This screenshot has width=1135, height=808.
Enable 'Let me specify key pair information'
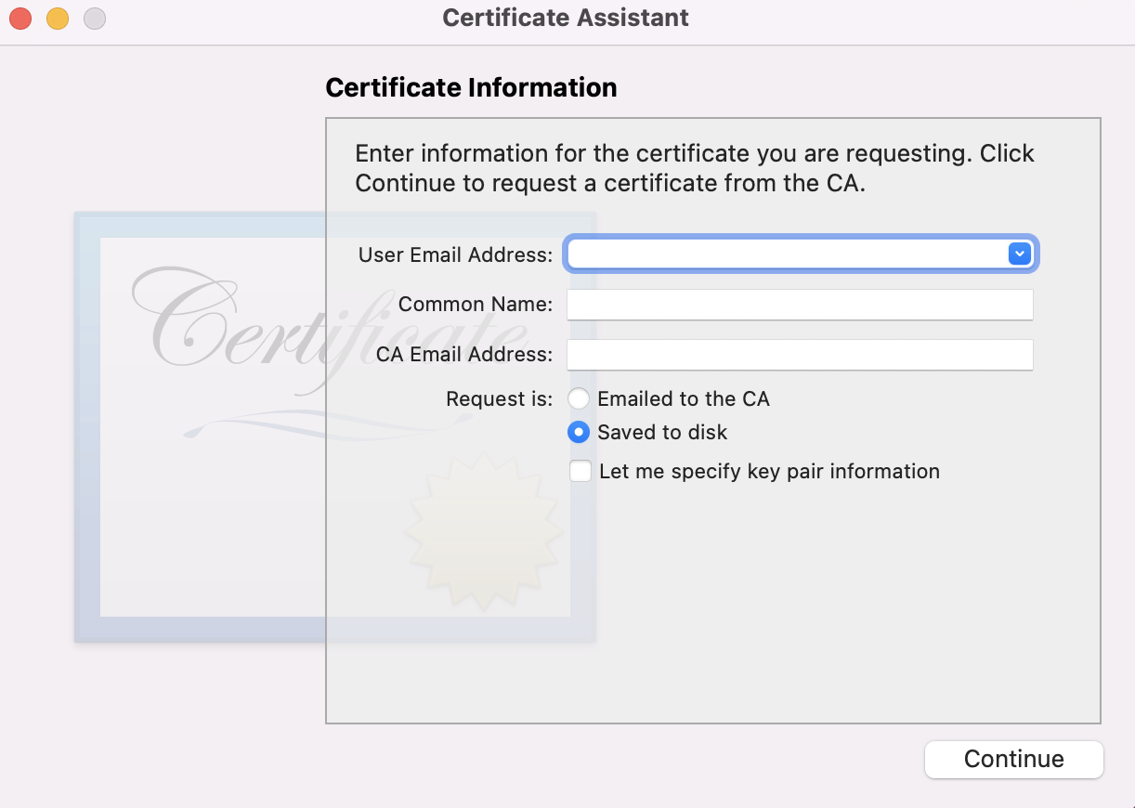click(x=580, y=471)
